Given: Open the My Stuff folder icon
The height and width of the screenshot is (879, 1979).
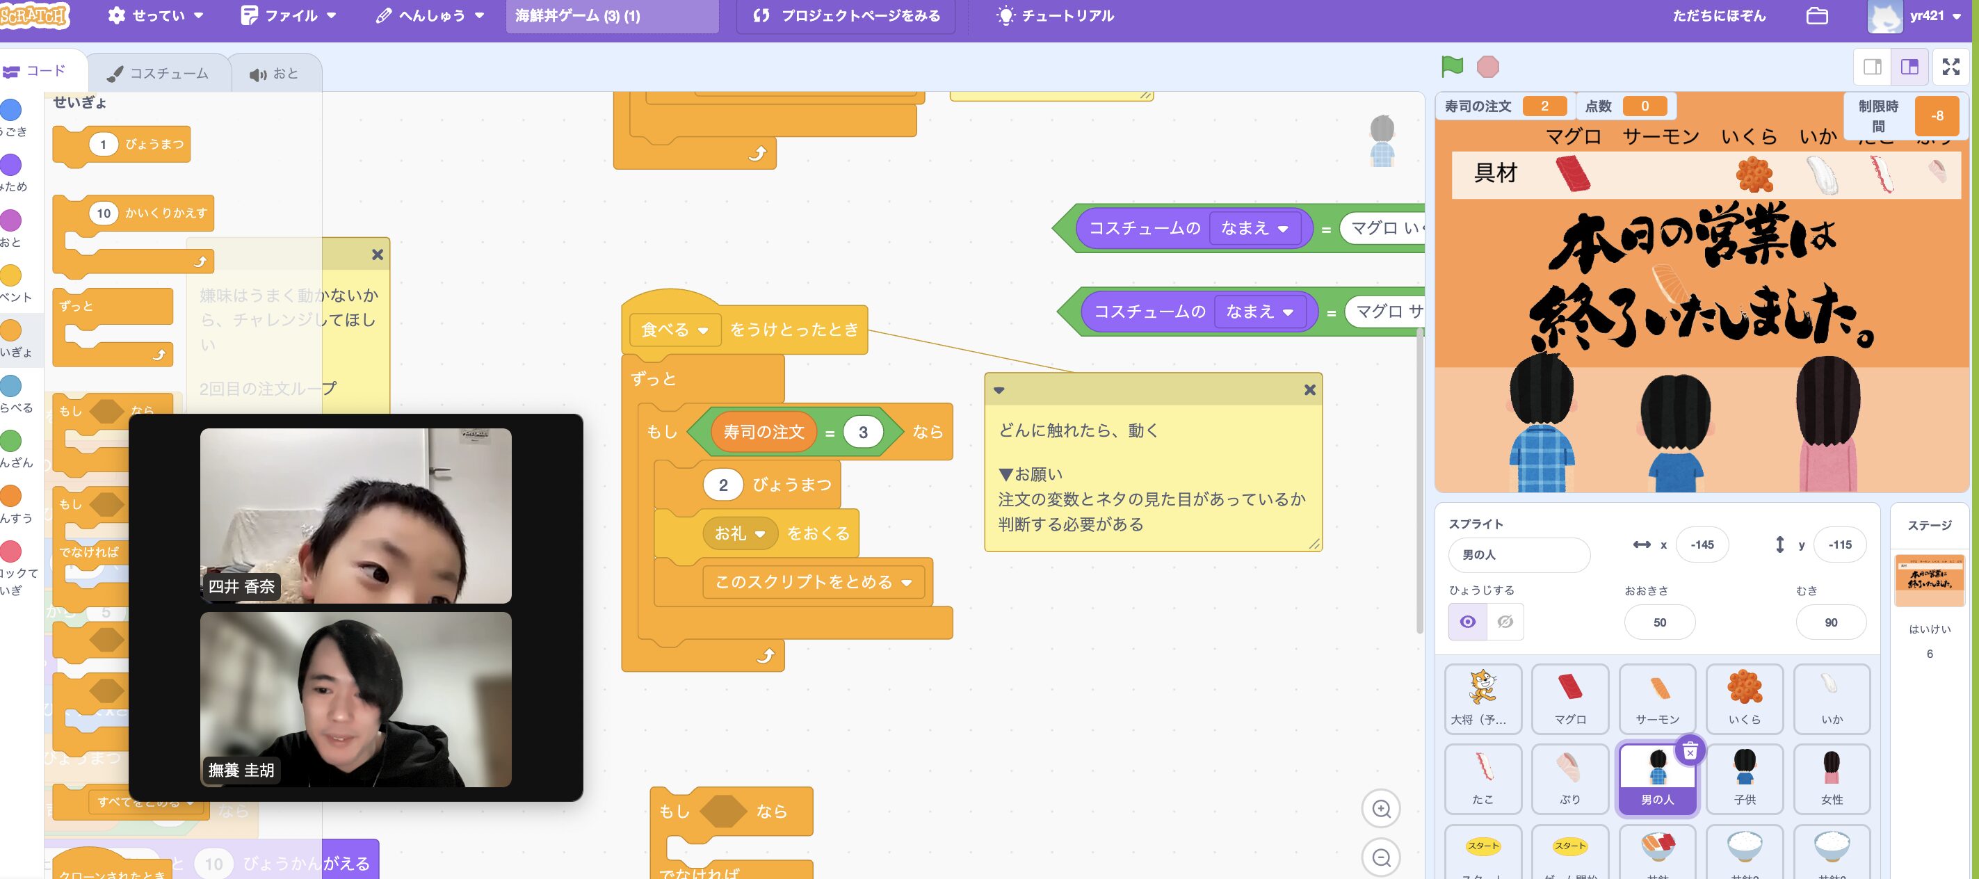Looking at the screenshot, I should point(1816,15).
